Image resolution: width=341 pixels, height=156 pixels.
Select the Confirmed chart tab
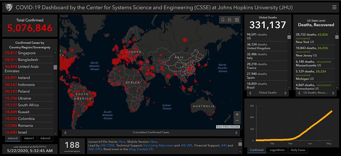click(x=256, y=150)
